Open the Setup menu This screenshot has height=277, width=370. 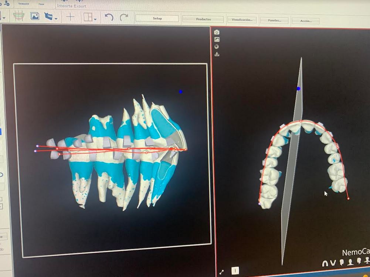click(157, 18)
